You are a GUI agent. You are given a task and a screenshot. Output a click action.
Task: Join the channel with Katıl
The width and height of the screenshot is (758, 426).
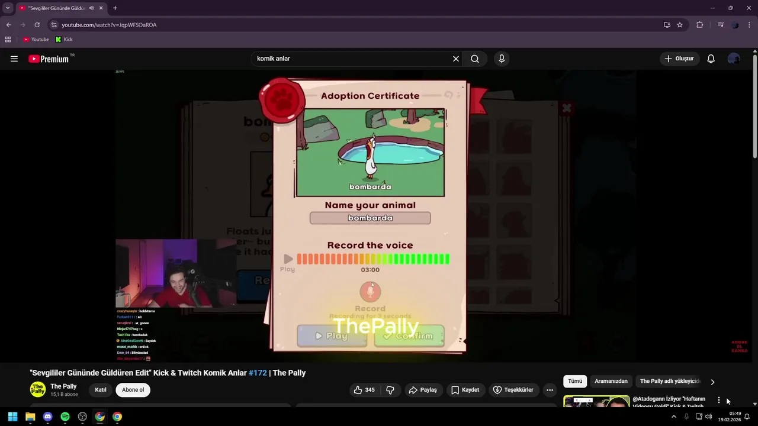pyautogui.click(x=101, y=390)
